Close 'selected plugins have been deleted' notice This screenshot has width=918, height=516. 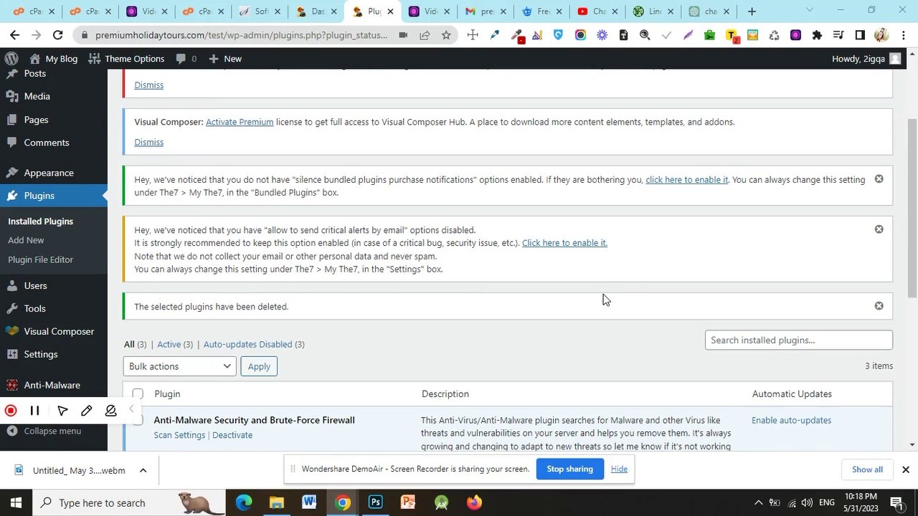pos(879,306)
